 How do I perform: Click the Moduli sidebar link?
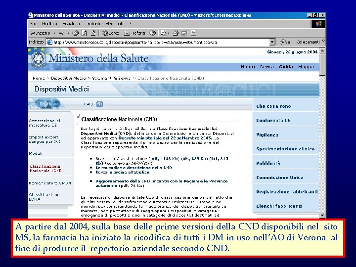(36, 153)
